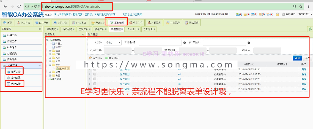Open the 个人办公 module tab
The height and width of the screenshot is (129, 313).
click(x=23, y=23)
